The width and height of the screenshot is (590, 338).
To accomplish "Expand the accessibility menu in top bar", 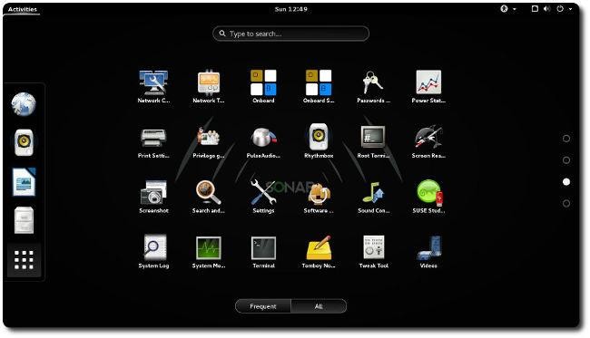I will click(508, 9).
